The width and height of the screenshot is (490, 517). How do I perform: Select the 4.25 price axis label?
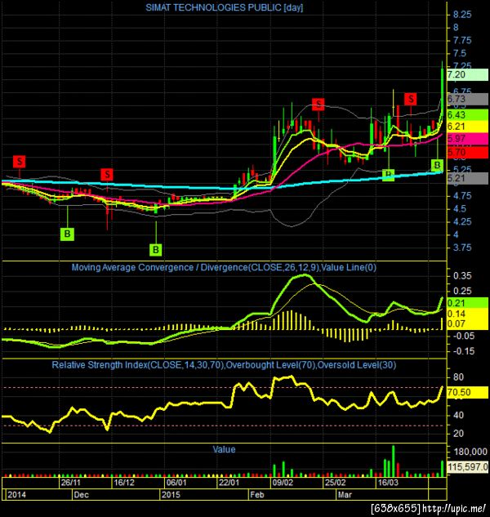click(x=462, y=221)
